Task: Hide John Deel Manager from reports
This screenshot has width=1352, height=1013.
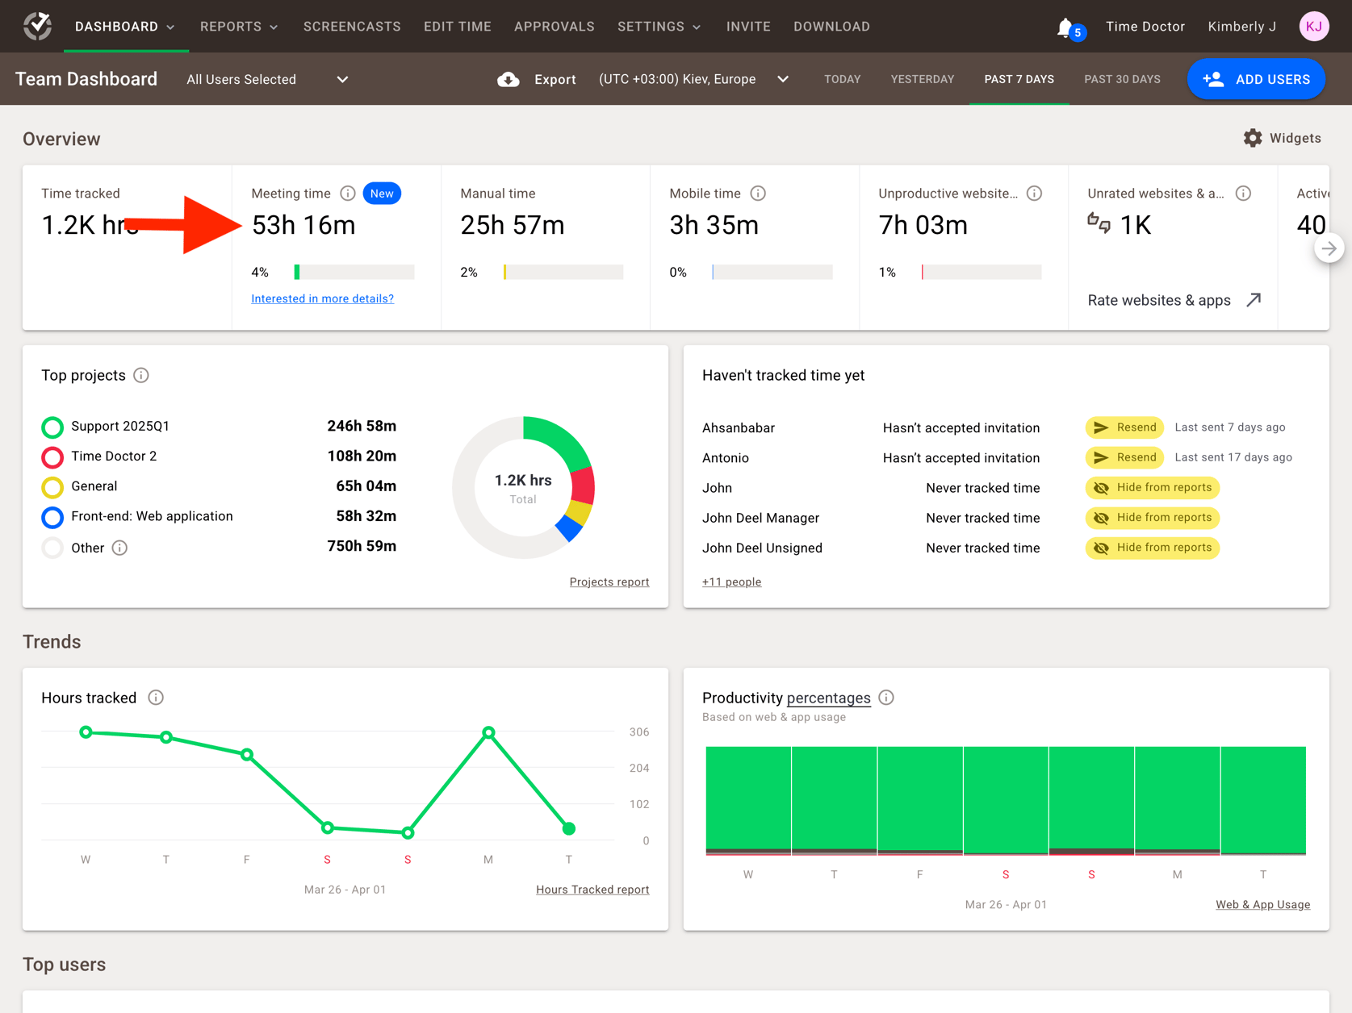Action: point(1152,518)
